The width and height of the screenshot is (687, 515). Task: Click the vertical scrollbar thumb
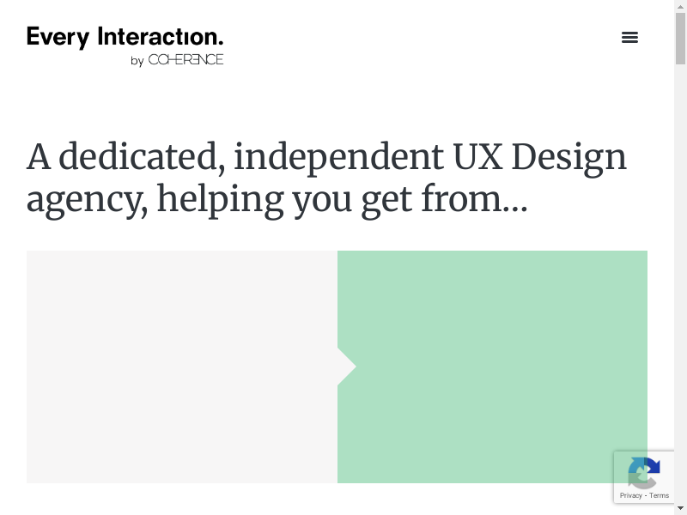[680, 39]
